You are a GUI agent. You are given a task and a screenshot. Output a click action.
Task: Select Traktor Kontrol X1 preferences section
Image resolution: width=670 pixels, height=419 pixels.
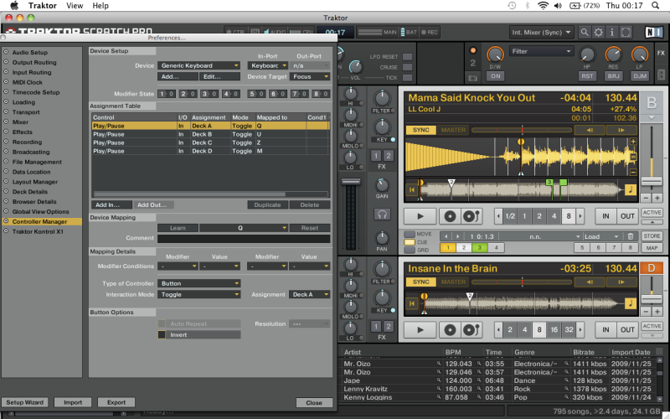coord(38,231)
